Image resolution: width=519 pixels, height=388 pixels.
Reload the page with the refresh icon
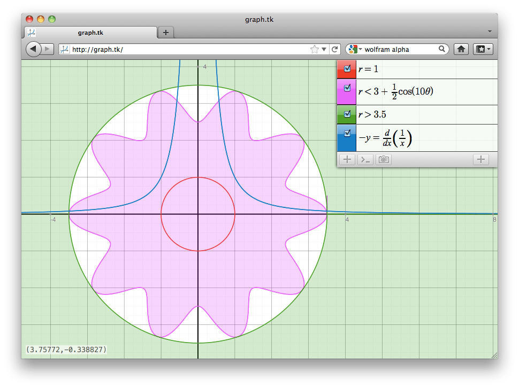[x=334, y=49]
